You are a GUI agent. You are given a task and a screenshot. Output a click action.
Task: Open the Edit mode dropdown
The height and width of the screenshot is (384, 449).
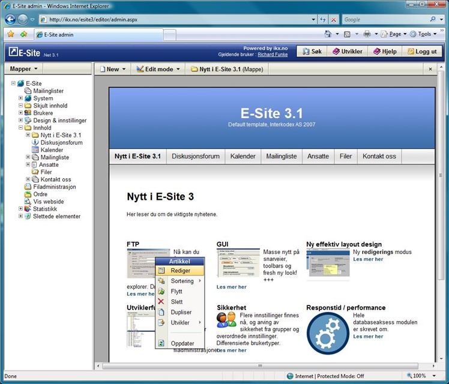(158, 69)
